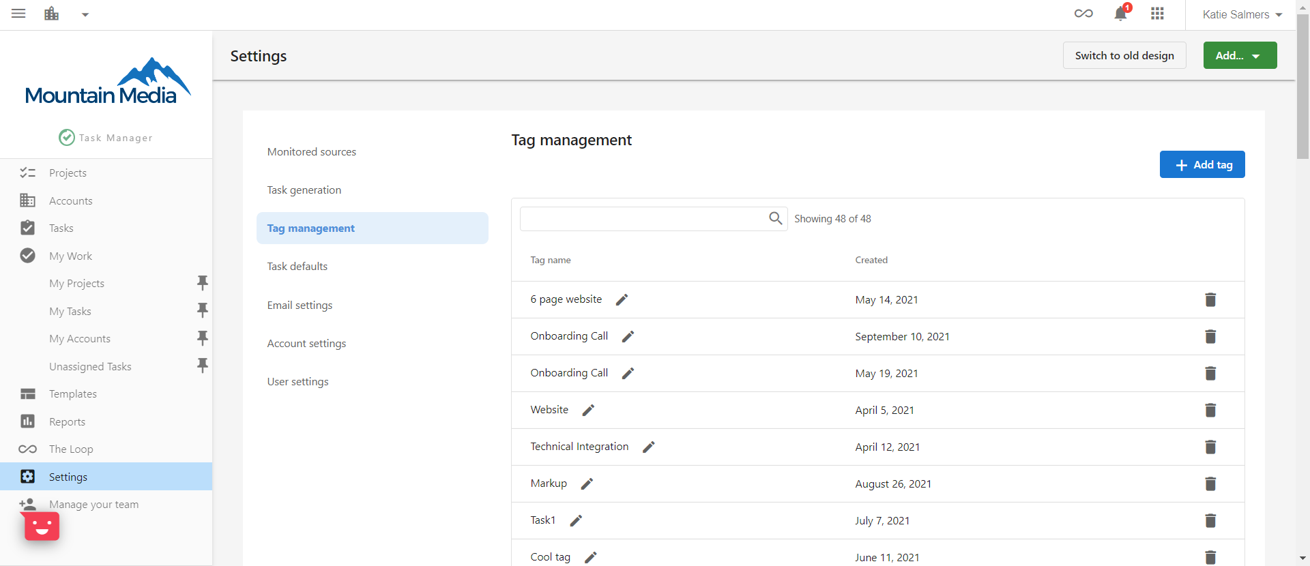Screen dimensions: 1310x566
Task: Click the Technical Integration tag name
Action: [579, 447]
